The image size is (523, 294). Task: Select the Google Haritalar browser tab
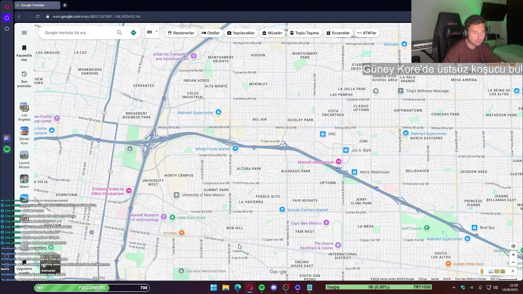click(37, 5)
